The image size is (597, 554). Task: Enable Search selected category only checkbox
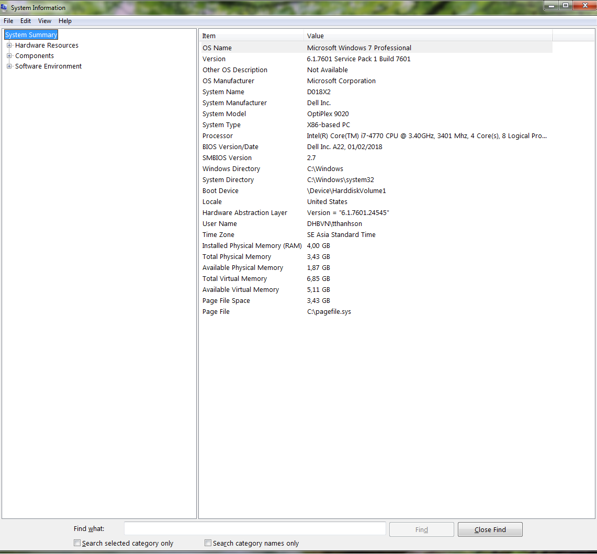pos(77,543)
